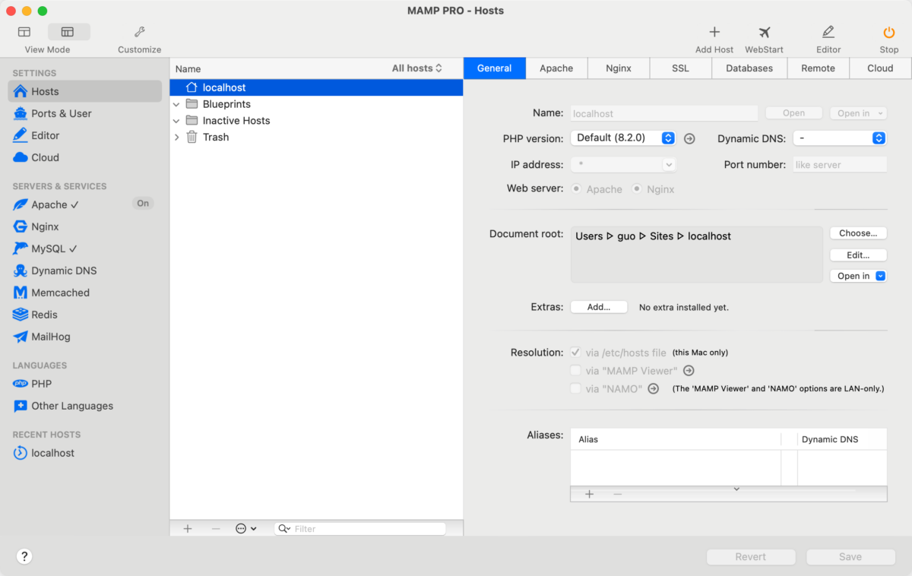Select MySQL in the sidebar
Viewport: 912px width, 576px height.
point(85,248)
